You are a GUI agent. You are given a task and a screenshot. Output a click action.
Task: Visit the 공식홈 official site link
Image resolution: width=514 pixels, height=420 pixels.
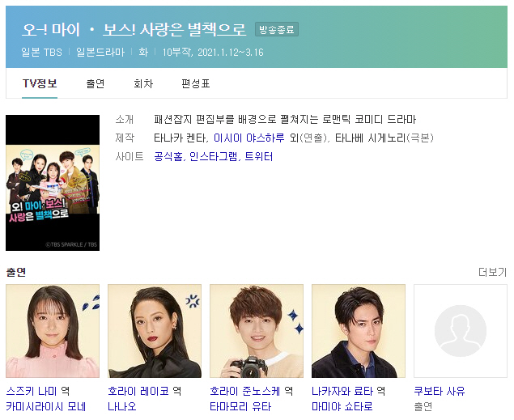168,157
